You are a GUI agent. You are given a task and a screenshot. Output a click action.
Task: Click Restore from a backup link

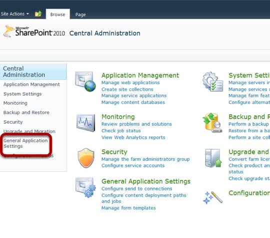pyautogui.click(x=249, y=131)
